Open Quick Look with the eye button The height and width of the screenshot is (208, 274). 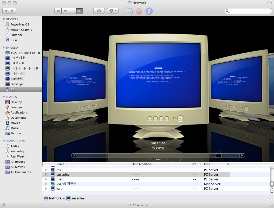click(x=99, y=11)
